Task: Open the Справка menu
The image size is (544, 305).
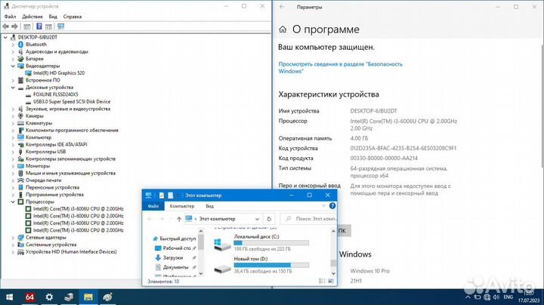Action: coord(73,17)
